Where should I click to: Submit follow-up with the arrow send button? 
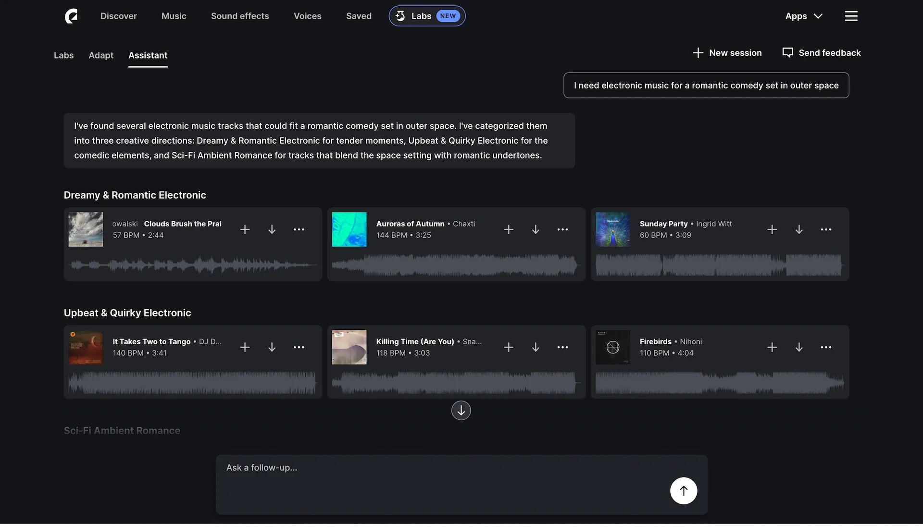click(684, 490)
